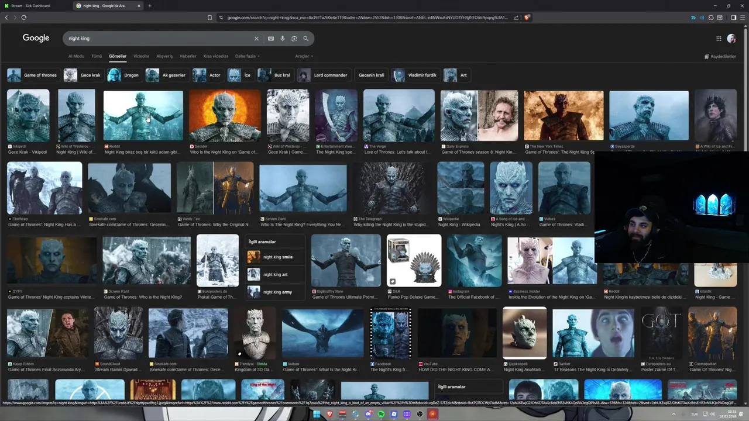Switch to the AI Modu tab

coord(76,56)
